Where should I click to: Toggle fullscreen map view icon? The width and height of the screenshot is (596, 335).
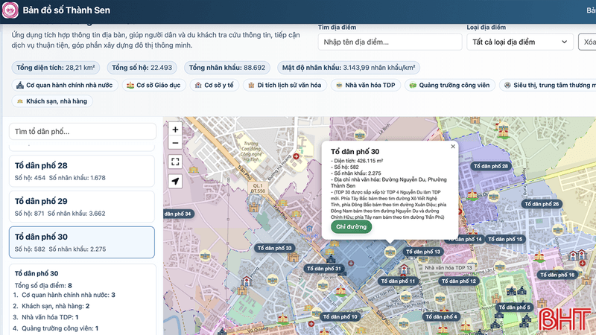tap(175, 162)
